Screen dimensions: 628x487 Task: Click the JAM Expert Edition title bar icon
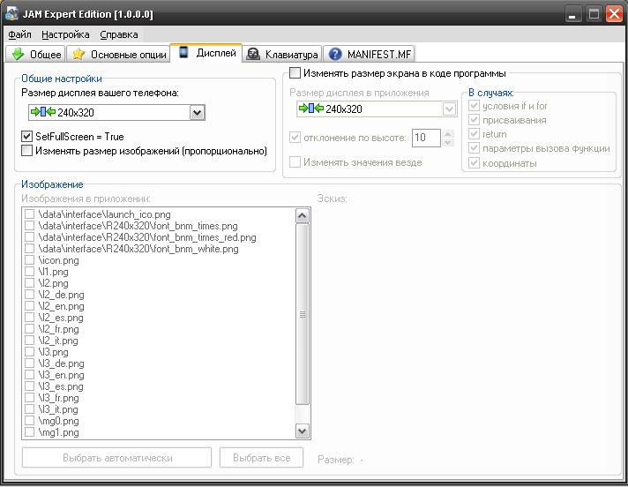11,13
